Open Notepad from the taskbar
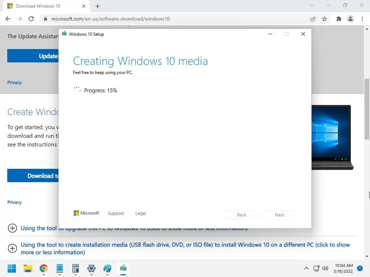 (x=60, y=268)
